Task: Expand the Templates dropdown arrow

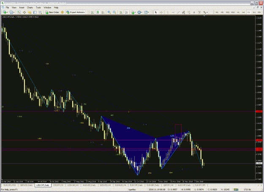Action: [x=148, y=12]
